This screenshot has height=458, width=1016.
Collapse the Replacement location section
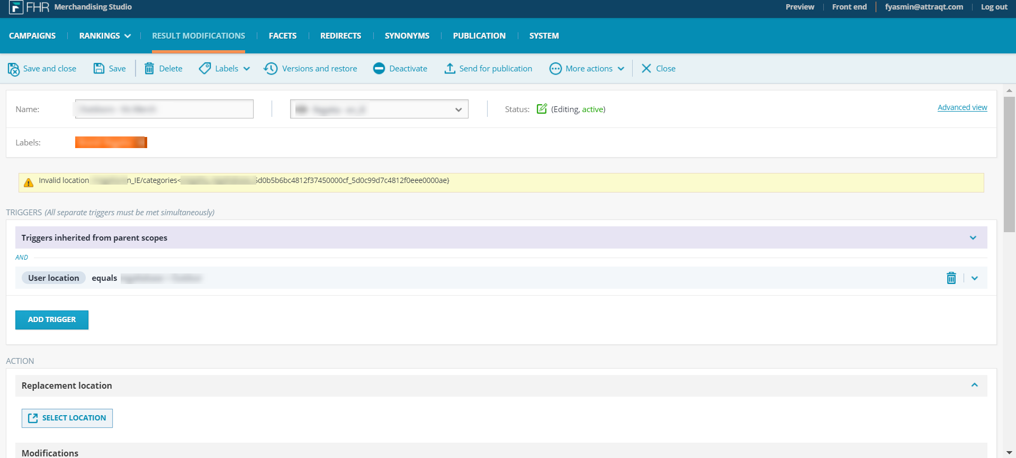975,385
